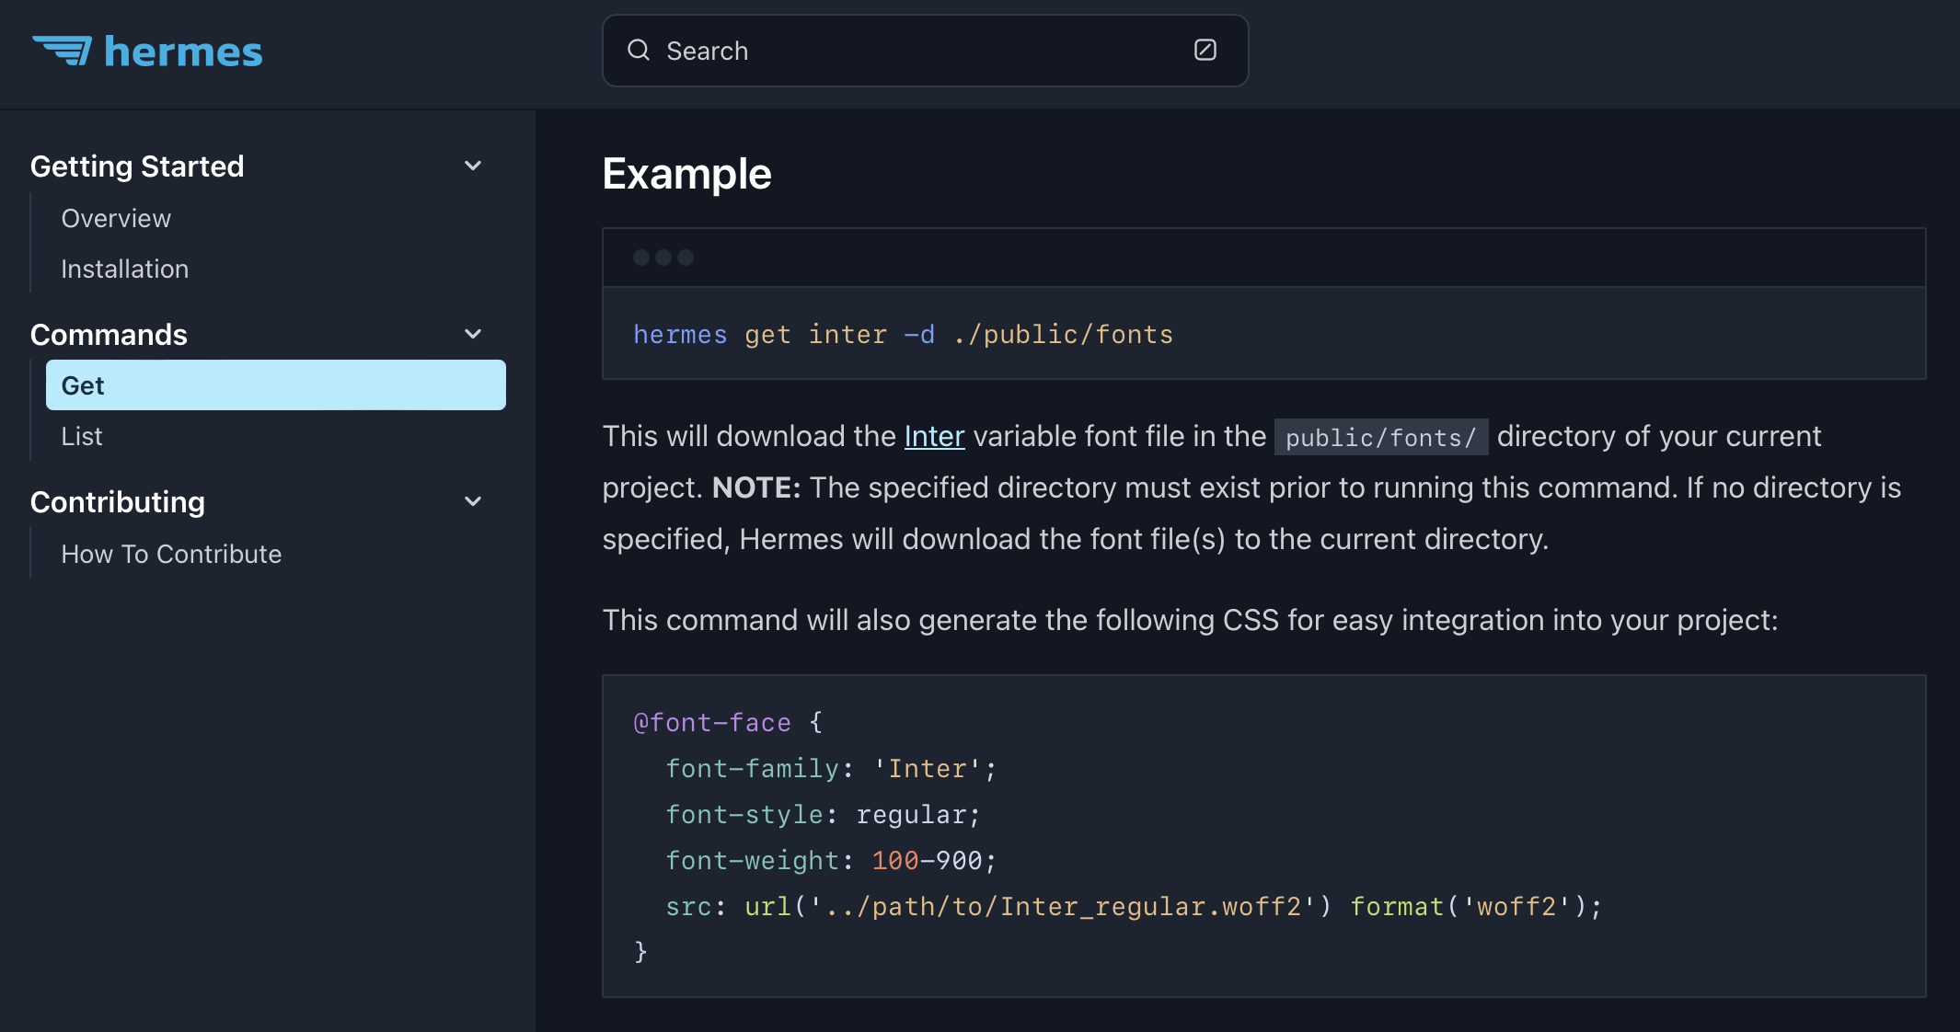Click the terminal window dots decoration

coord(663,258)
